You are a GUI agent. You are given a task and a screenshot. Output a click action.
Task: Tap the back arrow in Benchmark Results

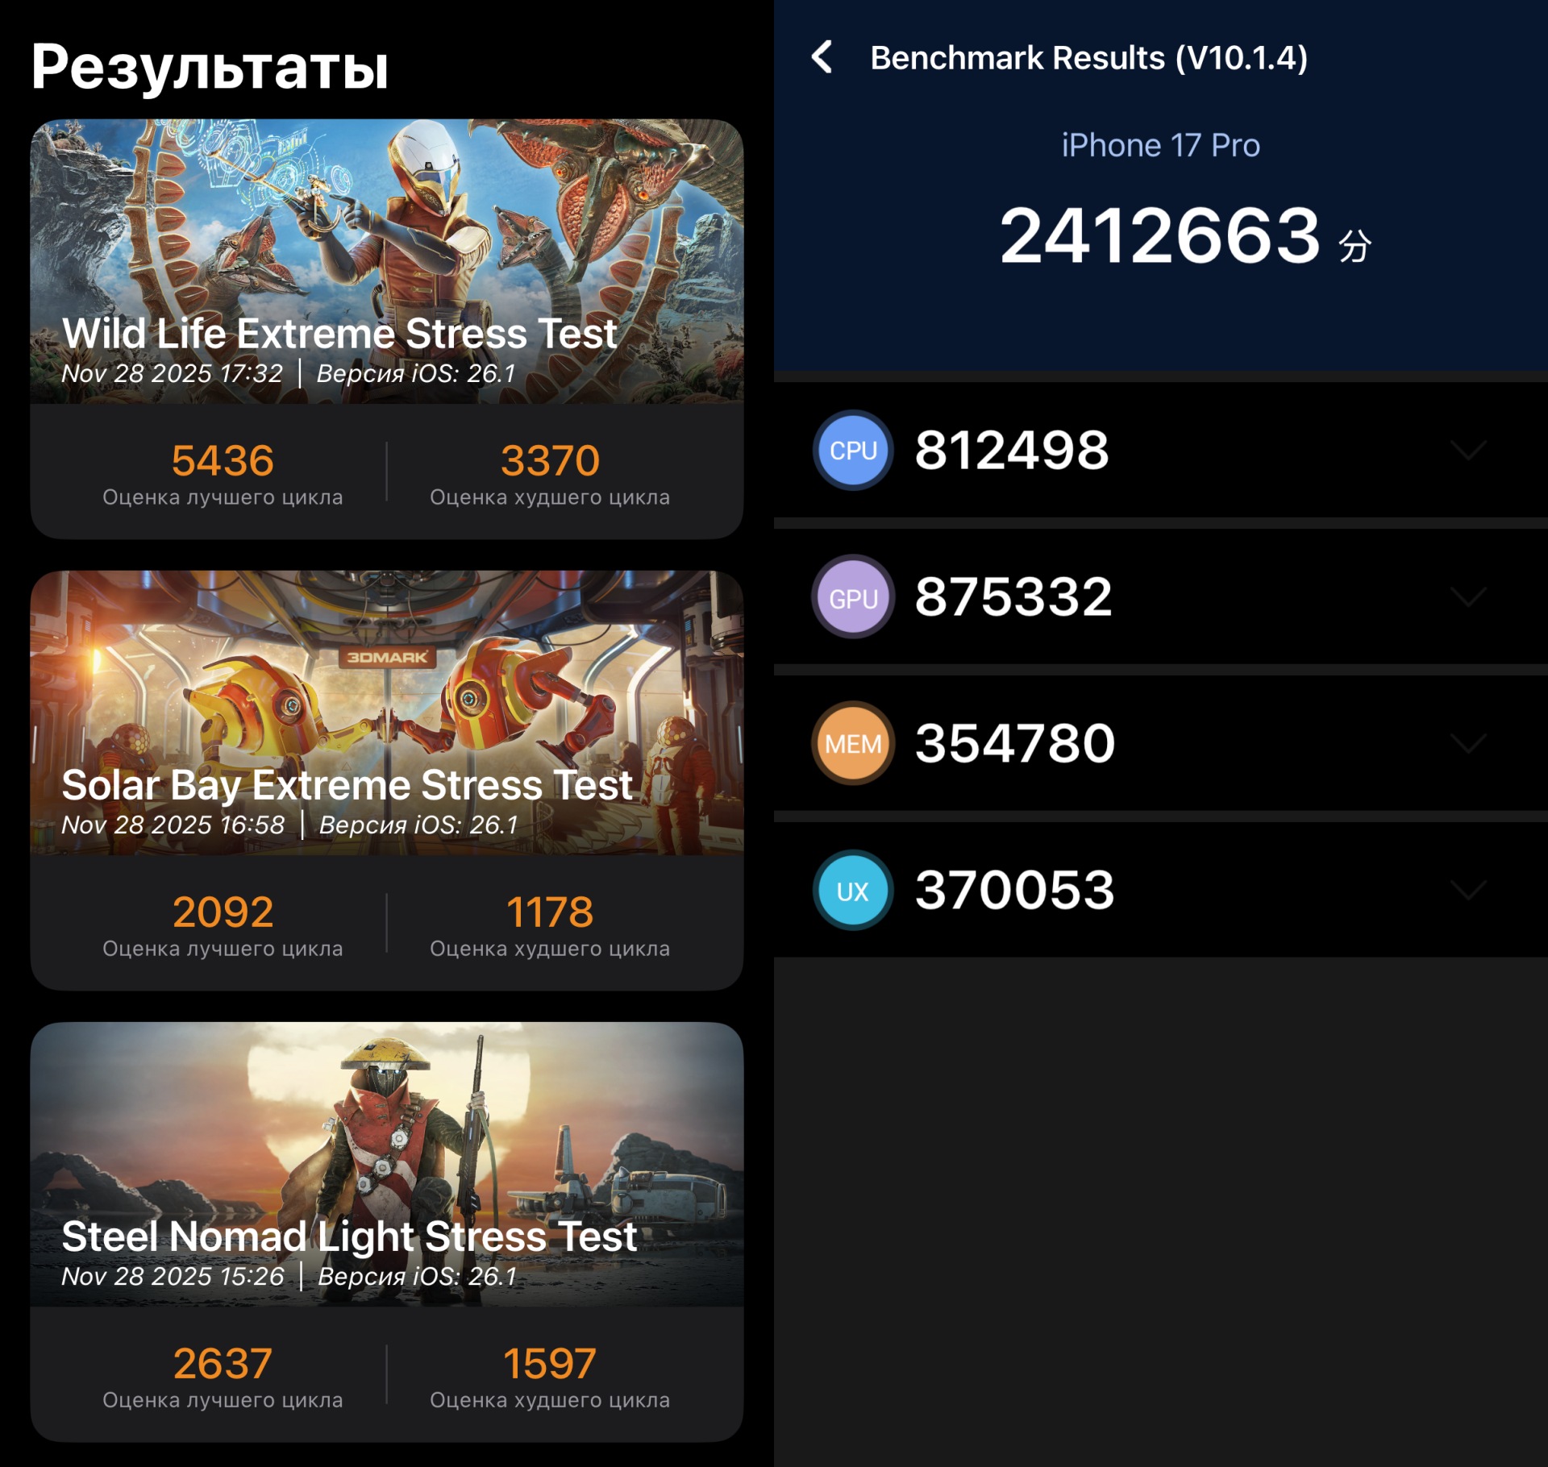tap(822, 58)
